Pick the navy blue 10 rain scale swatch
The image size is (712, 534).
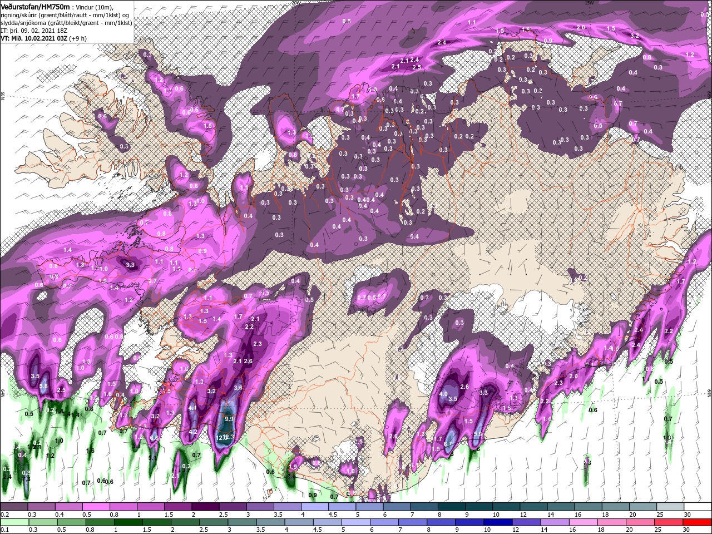498,522
